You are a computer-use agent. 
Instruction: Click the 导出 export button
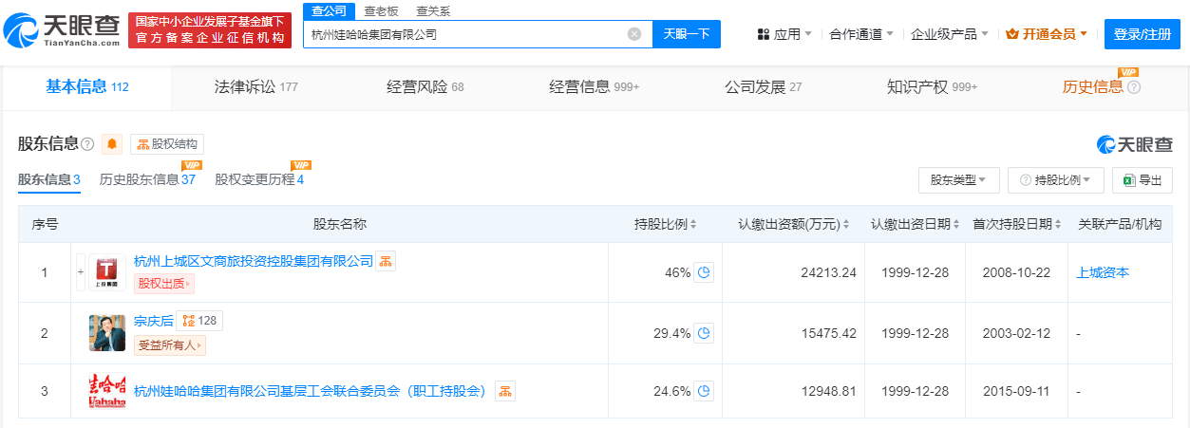pyautogui.click(x=1142, y=179)
